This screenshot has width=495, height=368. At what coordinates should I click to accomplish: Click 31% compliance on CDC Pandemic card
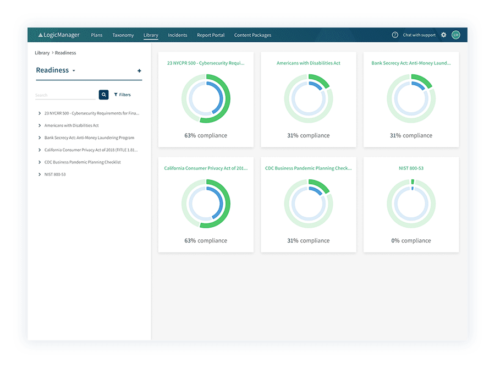point(309,240)
